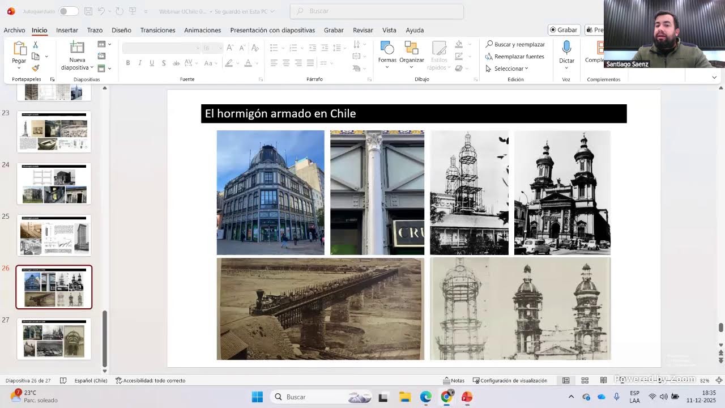Click the Dictar microphone icon

coord(566,48)
